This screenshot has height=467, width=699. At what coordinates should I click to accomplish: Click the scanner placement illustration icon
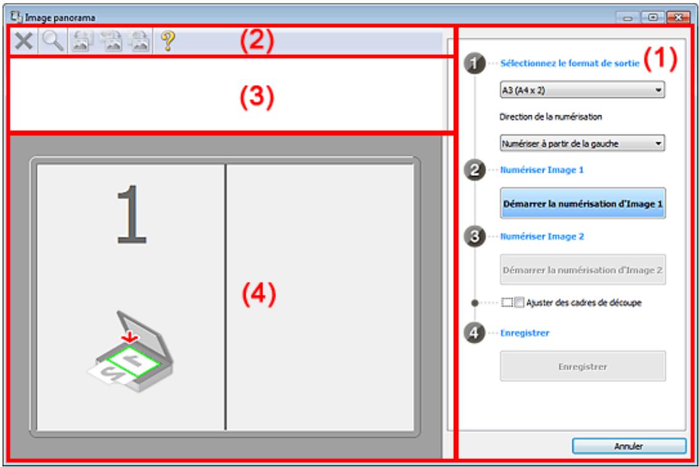pos(130,351)
